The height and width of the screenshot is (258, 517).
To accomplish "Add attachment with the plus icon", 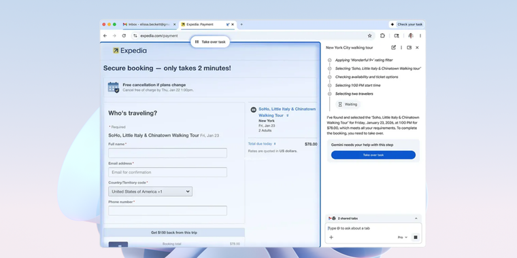I will coord(331,237).
